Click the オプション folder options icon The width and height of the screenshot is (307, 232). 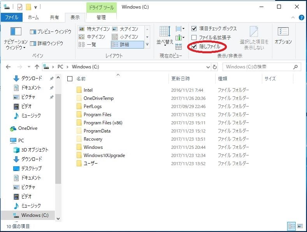point(283,36)
